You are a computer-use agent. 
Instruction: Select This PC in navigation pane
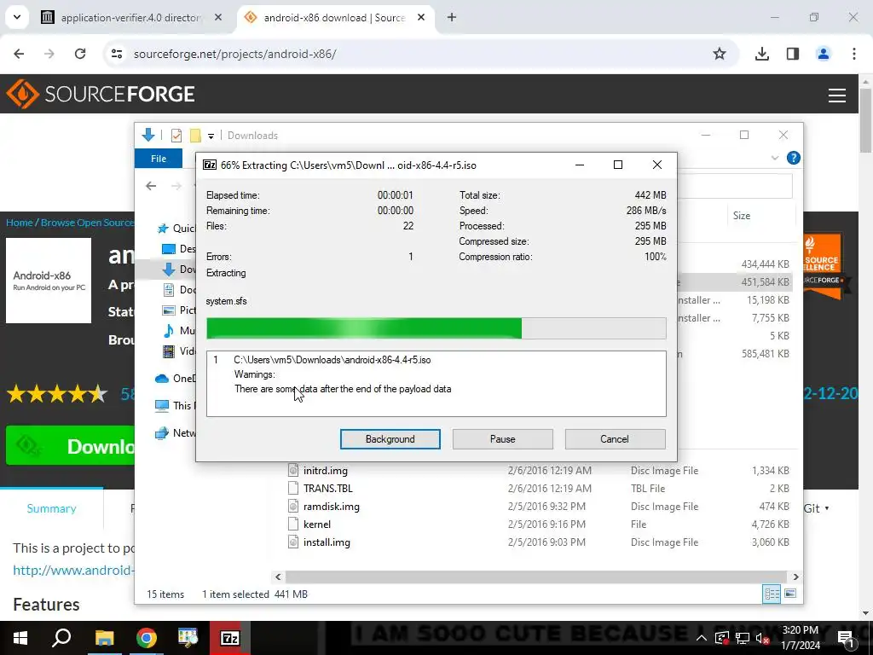pos(175,405)
